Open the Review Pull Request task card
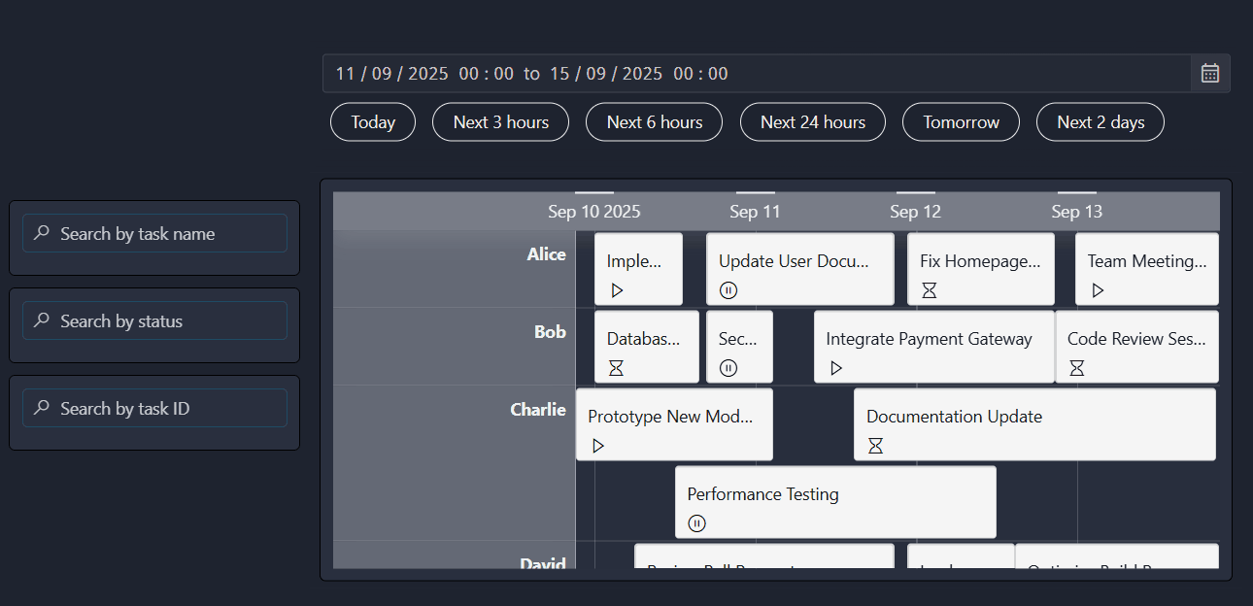Viewport: 1253px width, 606px height. coord(763,563)
